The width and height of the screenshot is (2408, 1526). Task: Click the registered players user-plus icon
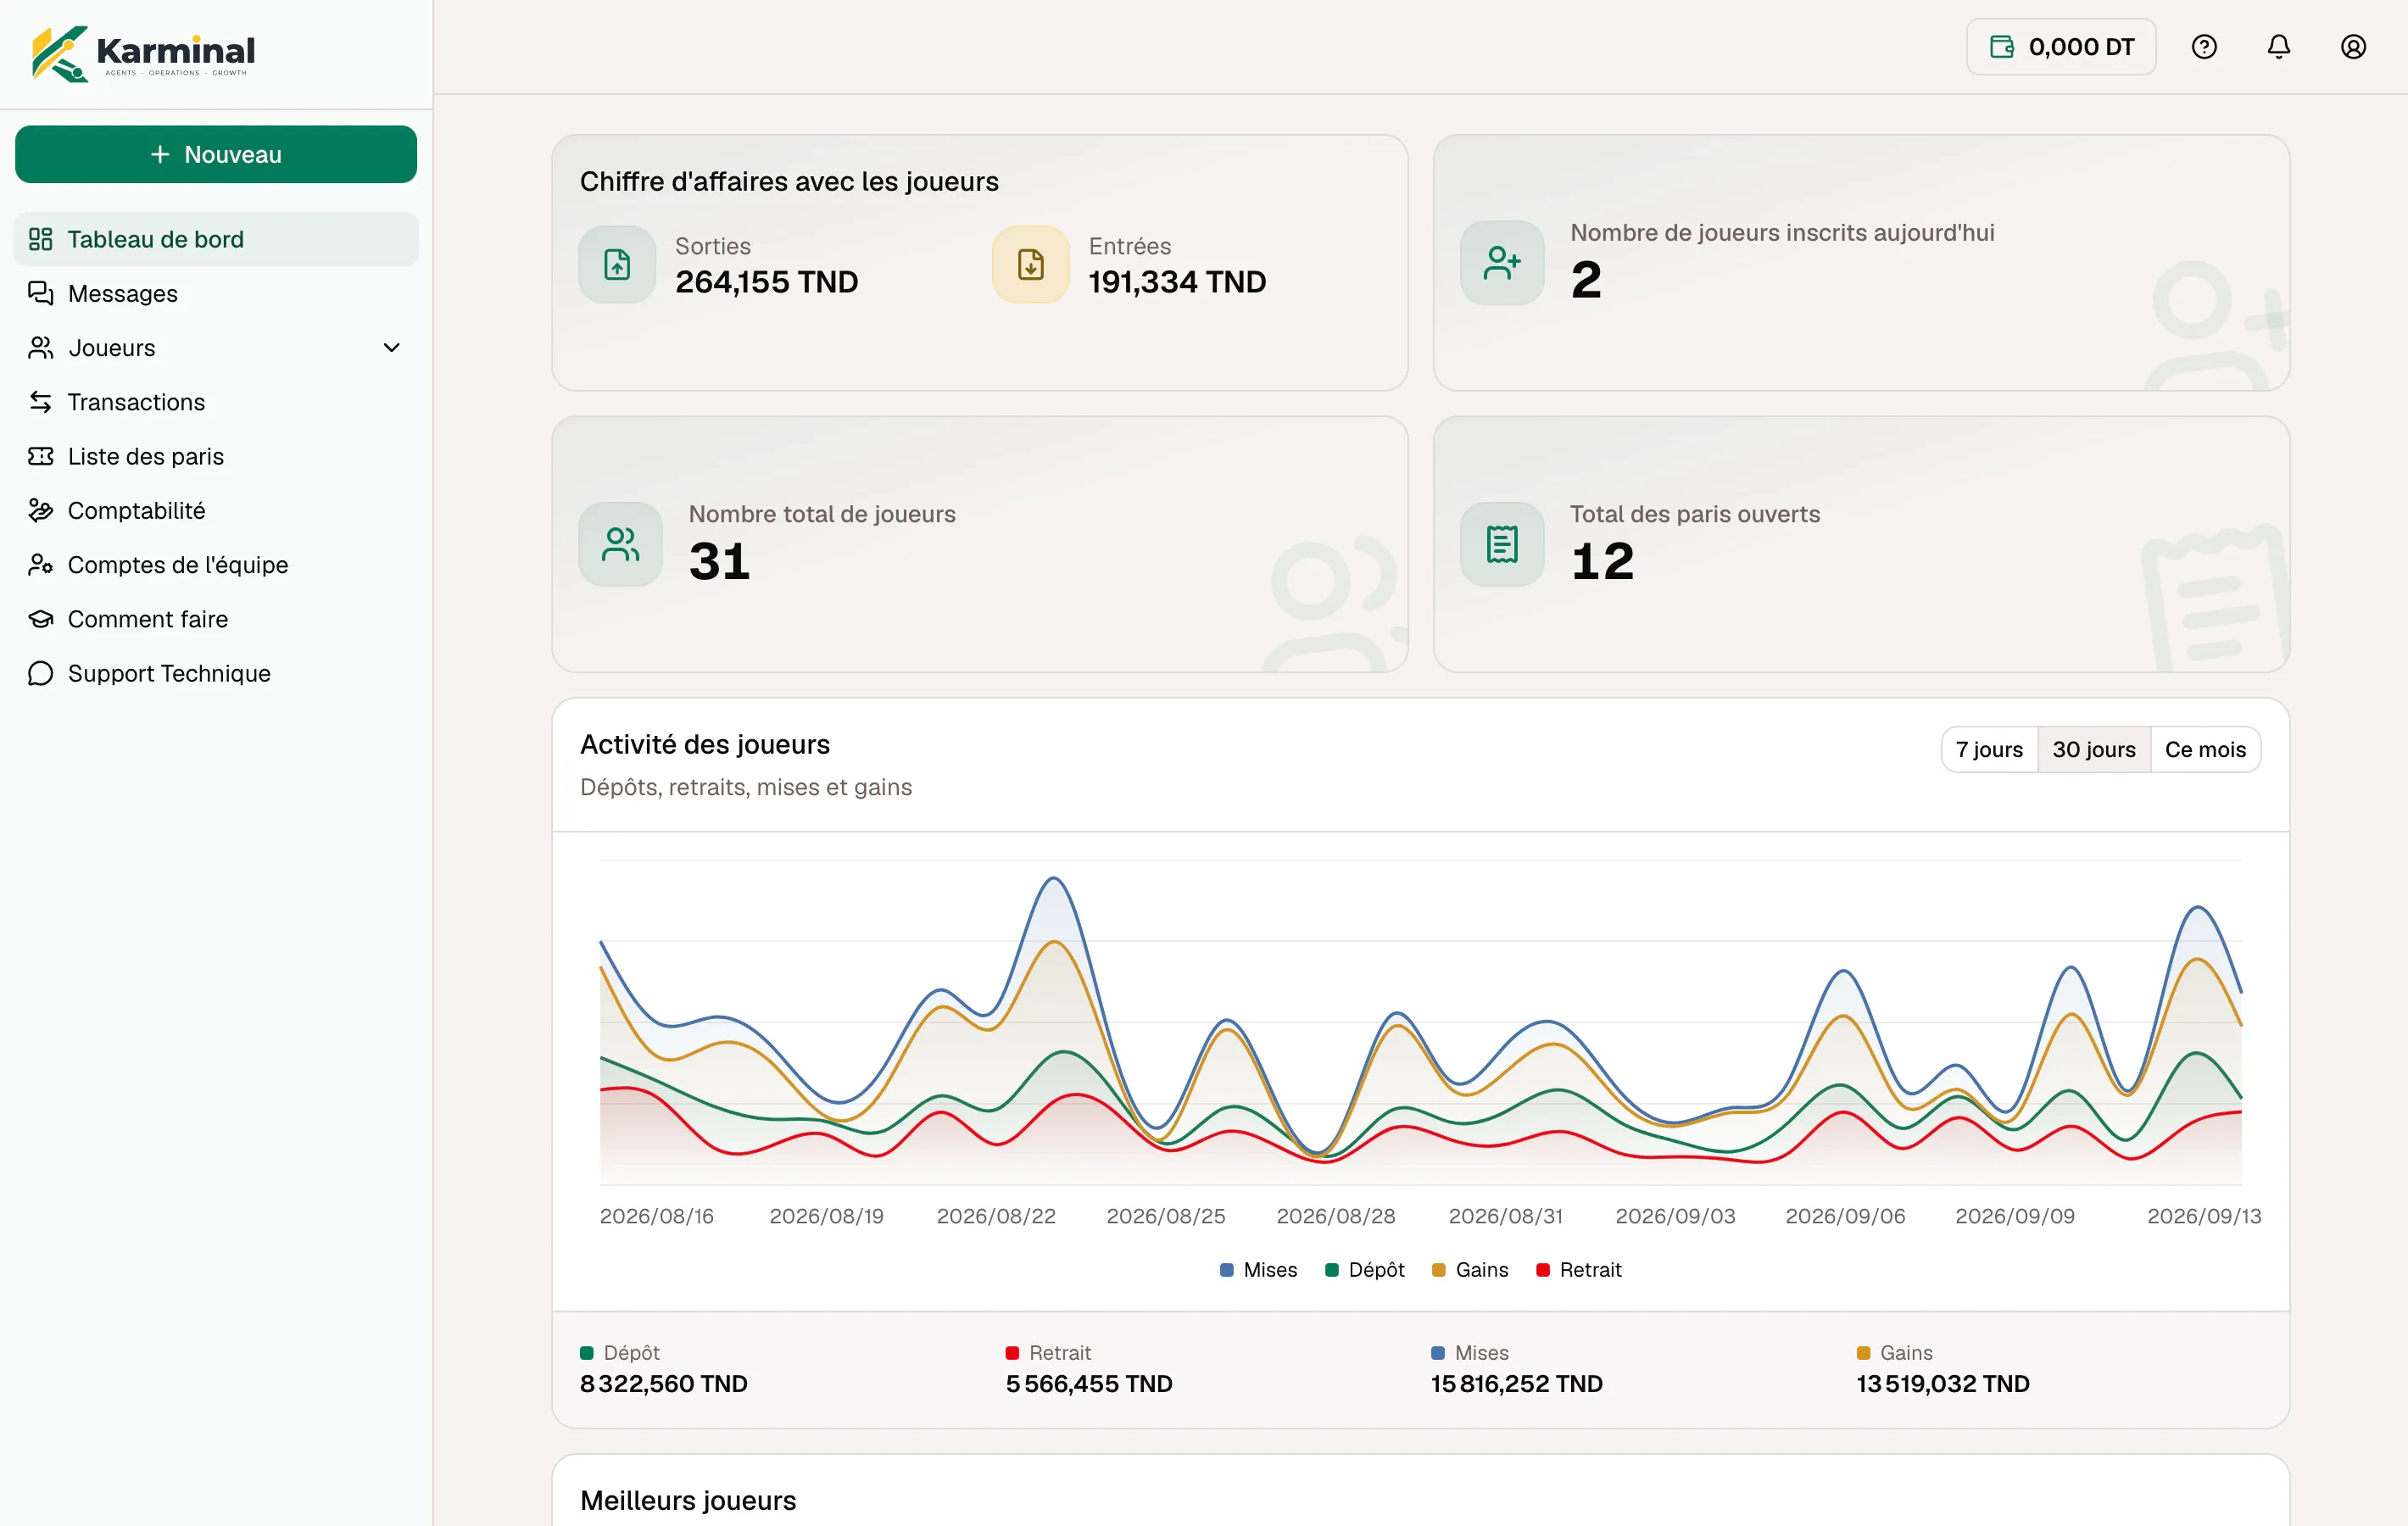tap(1502, 263)
